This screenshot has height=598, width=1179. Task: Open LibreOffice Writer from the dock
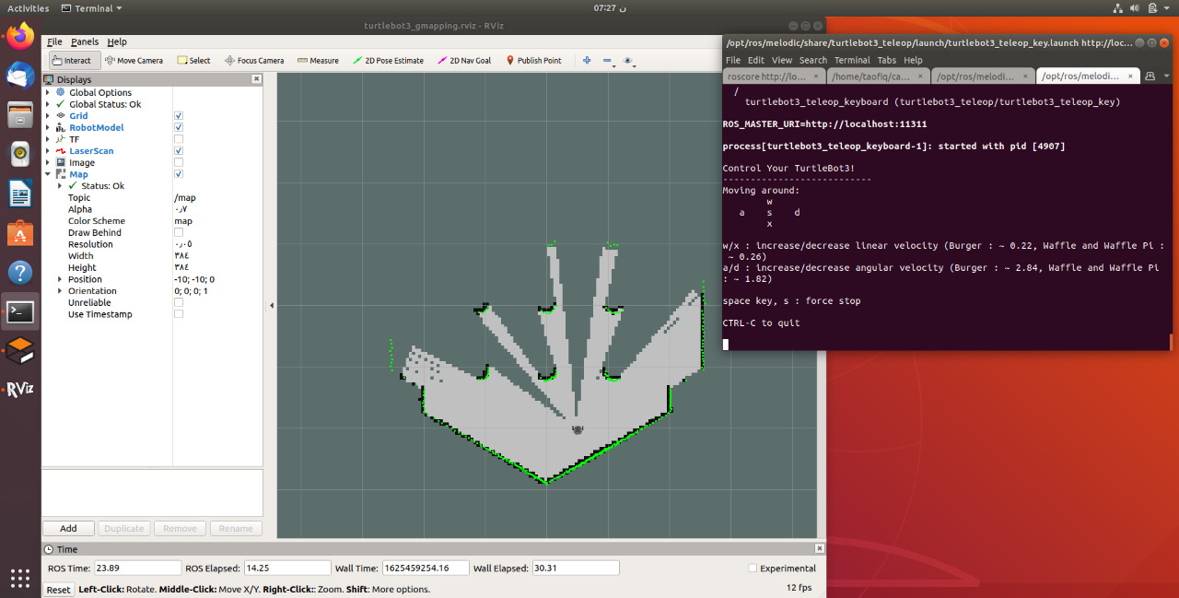pos(20,193)
